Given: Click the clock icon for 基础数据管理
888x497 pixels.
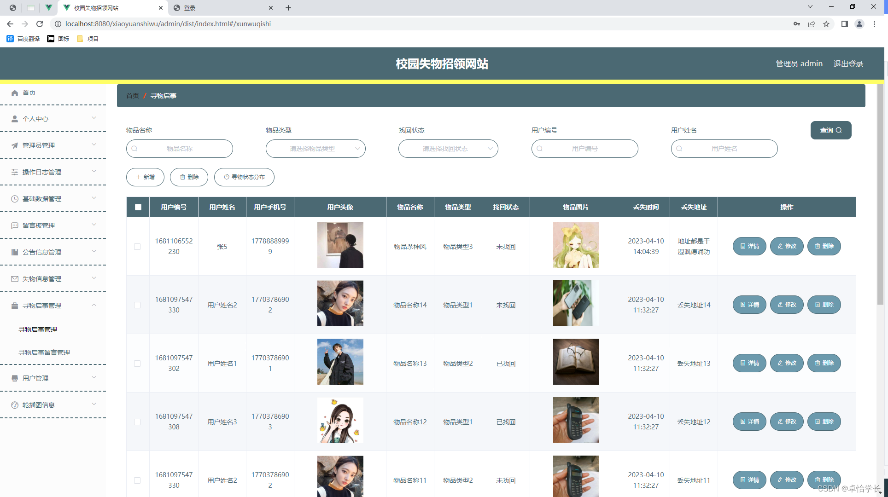Looking at the screenshot, I should (x=15, y=199).
